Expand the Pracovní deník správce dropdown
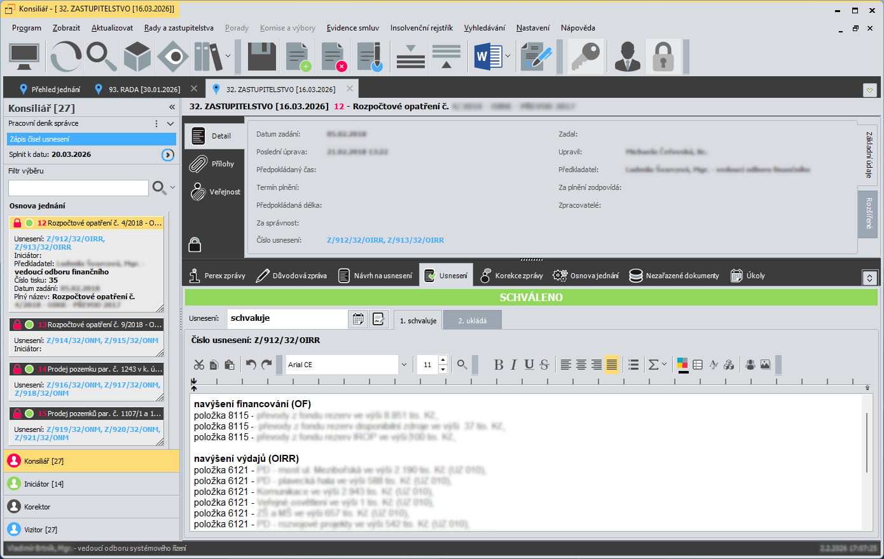 pos(170,124)
